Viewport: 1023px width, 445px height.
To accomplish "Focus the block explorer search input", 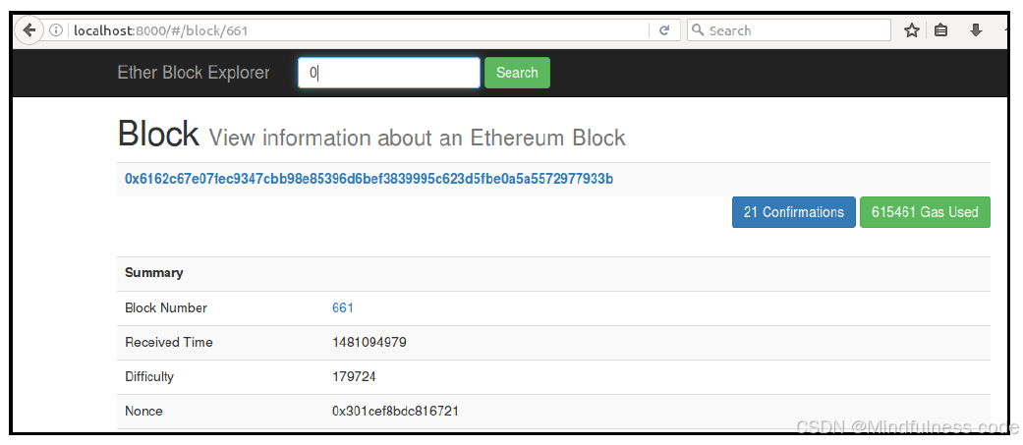I will (x=389, y=73).
